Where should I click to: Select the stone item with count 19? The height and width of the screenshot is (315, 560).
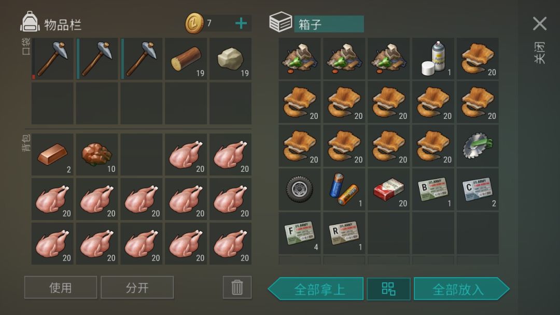[x=230, y=59]
